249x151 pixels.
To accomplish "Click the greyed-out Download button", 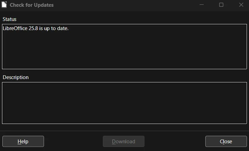I will coord(123,141).
